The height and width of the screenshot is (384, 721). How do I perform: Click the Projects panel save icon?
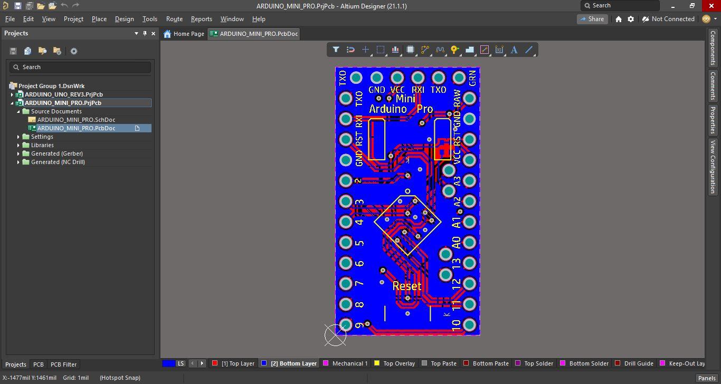tap(13, 51)
